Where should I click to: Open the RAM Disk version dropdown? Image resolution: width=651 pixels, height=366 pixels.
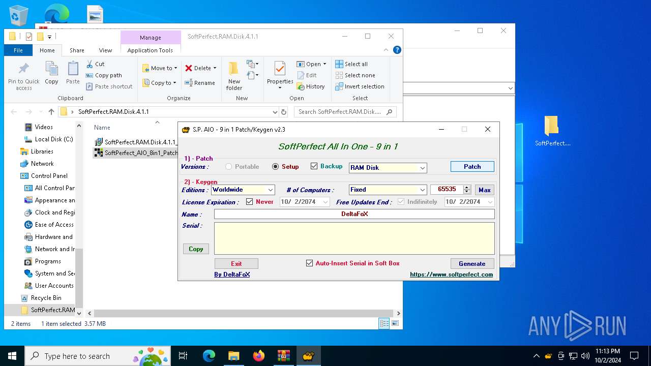point(422,168)
